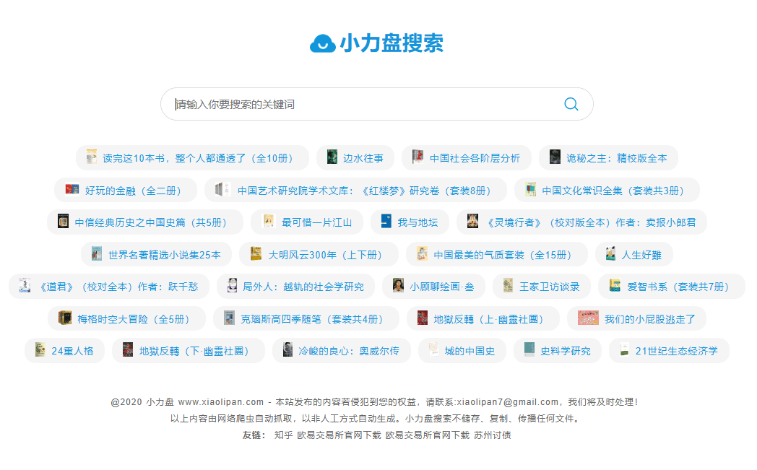Select 24重人格 book tag

(x=72, y=351)
